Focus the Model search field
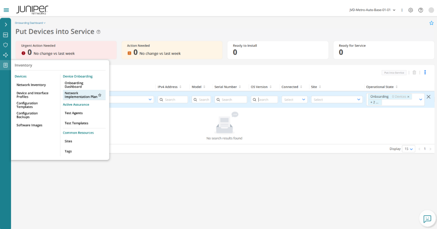437x229 pixels. click(x=201, y=100)
